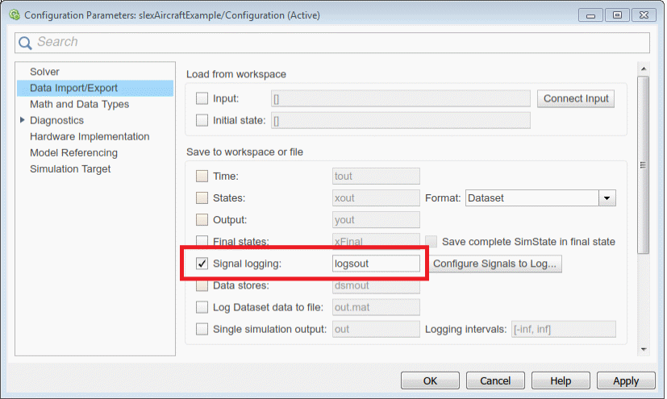This screenshot has width=667, height=399.
Task: Open Math and Data Types category
Action: pyautogui.click(x=80, y=104)
